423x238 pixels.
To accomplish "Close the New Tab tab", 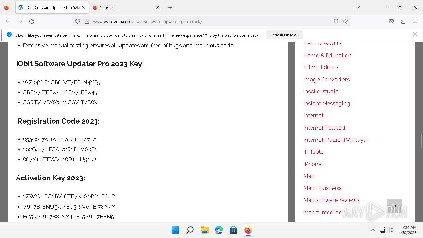I will pyautogui.click(x=158, y=7).
